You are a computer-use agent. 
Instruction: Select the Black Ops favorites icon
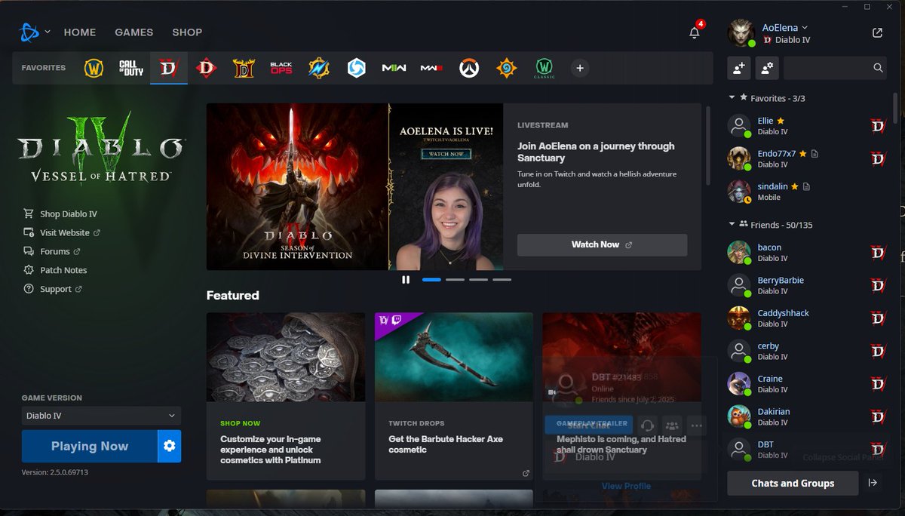281,68
